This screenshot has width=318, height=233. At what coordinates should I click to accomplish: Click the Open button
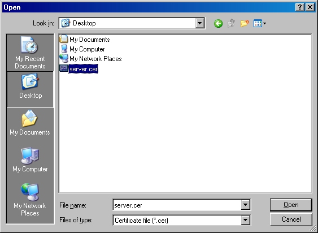(291, 205)
